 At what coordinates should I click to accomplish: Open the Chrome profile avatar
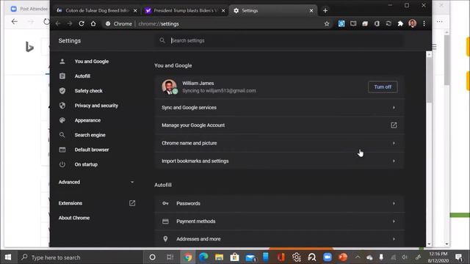click(x=413, y=23)
